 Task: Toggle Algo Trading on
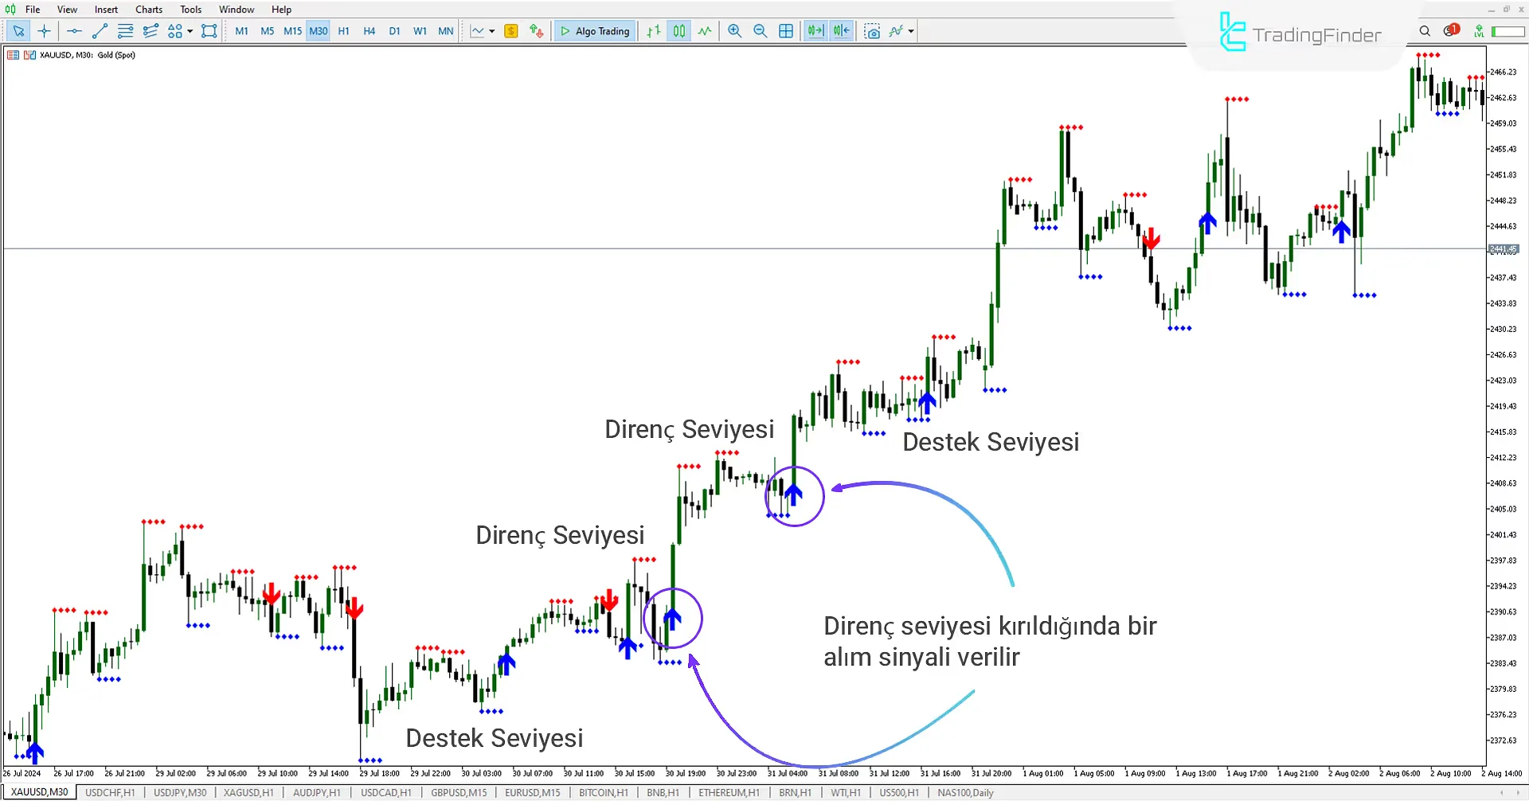pos(595,31)
